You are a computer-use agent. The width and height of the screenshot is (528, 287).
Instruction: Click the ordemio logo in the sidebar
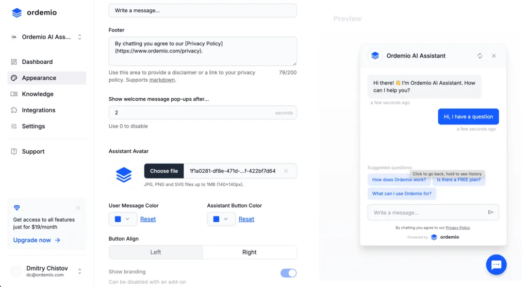click(35, 13)
